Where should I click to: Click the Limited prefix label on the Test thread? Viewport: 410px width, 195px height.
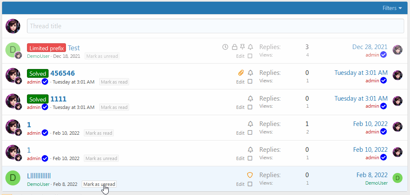(x=46, y=48)
